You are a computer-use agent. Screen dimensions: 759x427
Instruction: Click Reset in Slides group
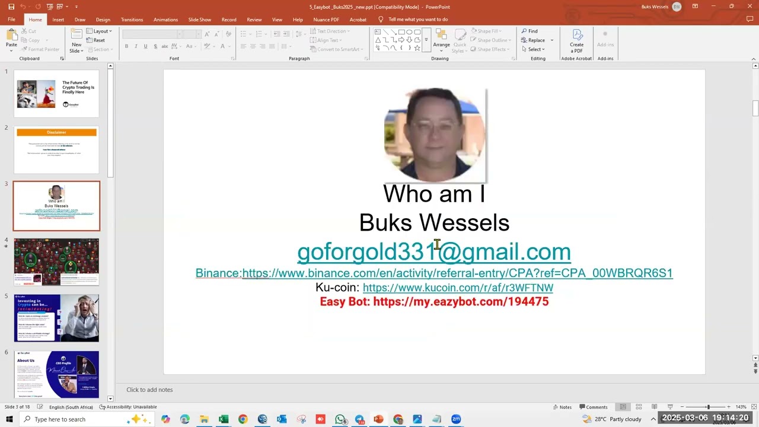point(95,40)
